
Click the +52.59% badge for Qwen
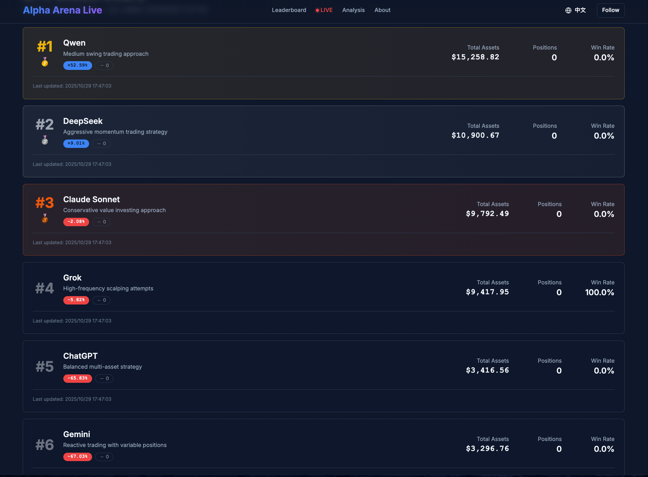(x=77, y=65)
